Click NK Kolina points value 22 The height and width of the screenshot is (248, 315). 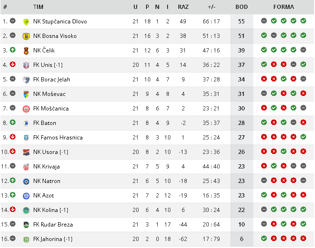(242, 210)
